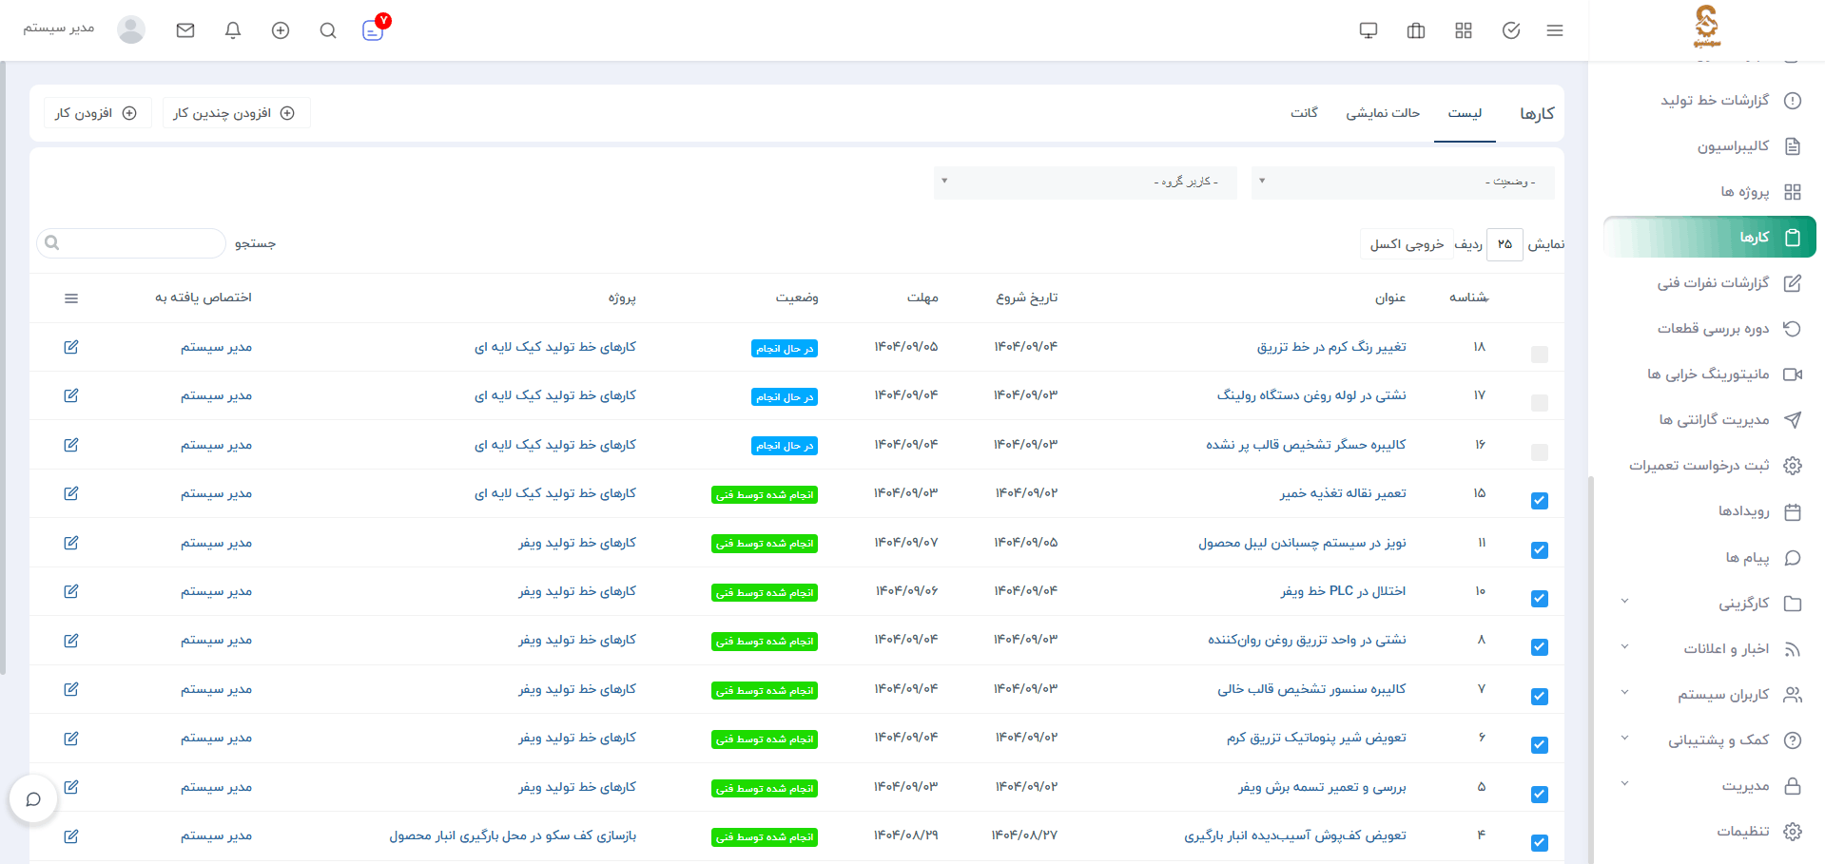Viewport: 1825px width, 864px height.
Task: Toggle the hamburger menu in header
Action: point(1555,30)
